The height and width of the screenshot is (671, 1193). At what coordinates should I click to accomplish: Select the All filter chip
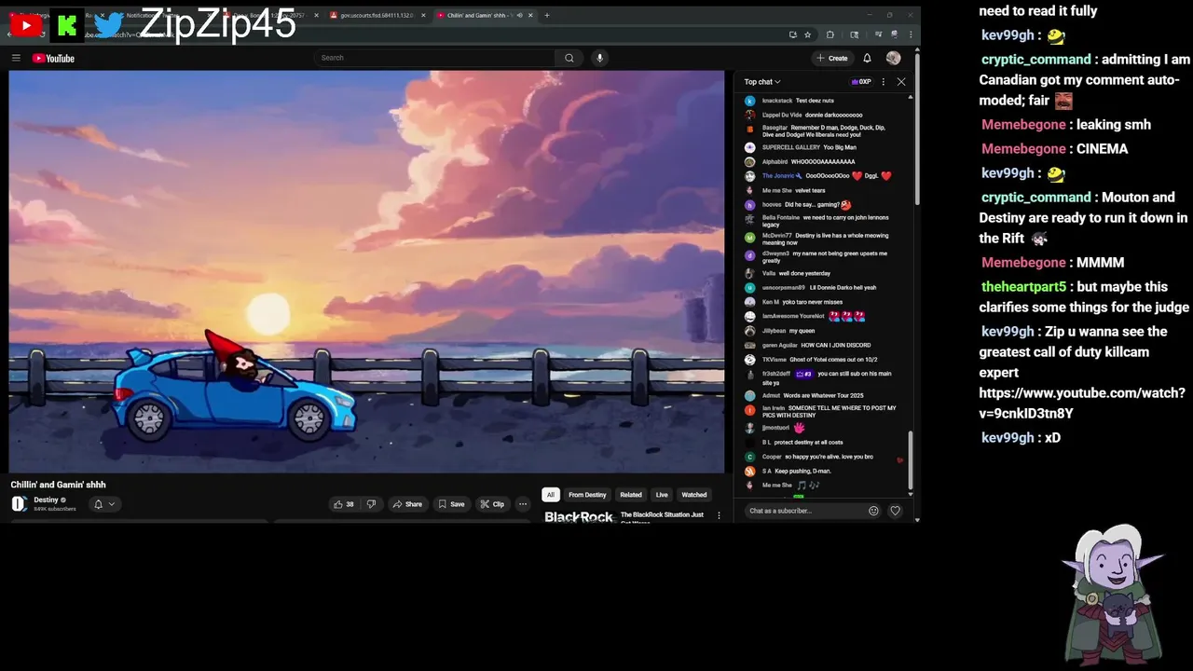(x=551, y=495)
